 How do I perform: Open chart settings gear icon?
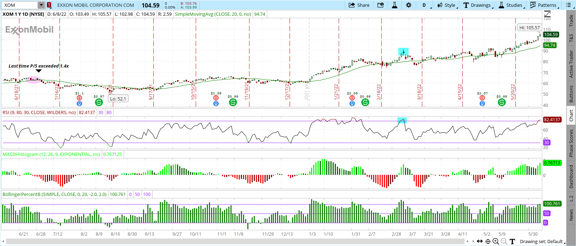(x=409, y=5)
